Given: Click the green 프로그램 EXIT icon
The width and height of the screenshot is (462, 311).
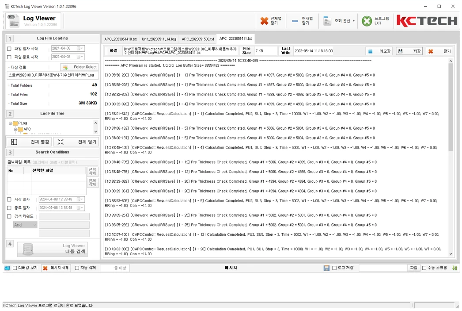Looking at the screenshot, I should point(367,21).
